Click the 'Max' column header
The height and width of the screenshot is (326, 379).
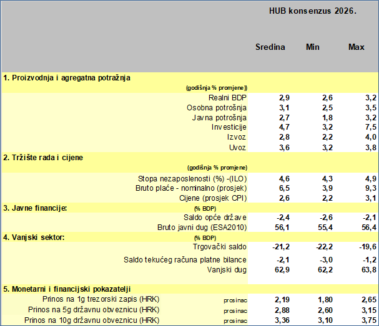click(x=357, y=47)
